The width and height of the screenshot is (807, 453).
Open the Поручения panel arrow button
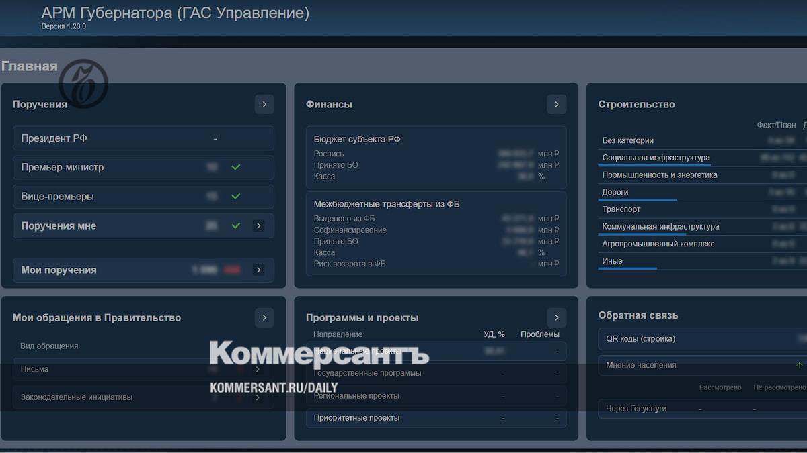click(264, 104)
